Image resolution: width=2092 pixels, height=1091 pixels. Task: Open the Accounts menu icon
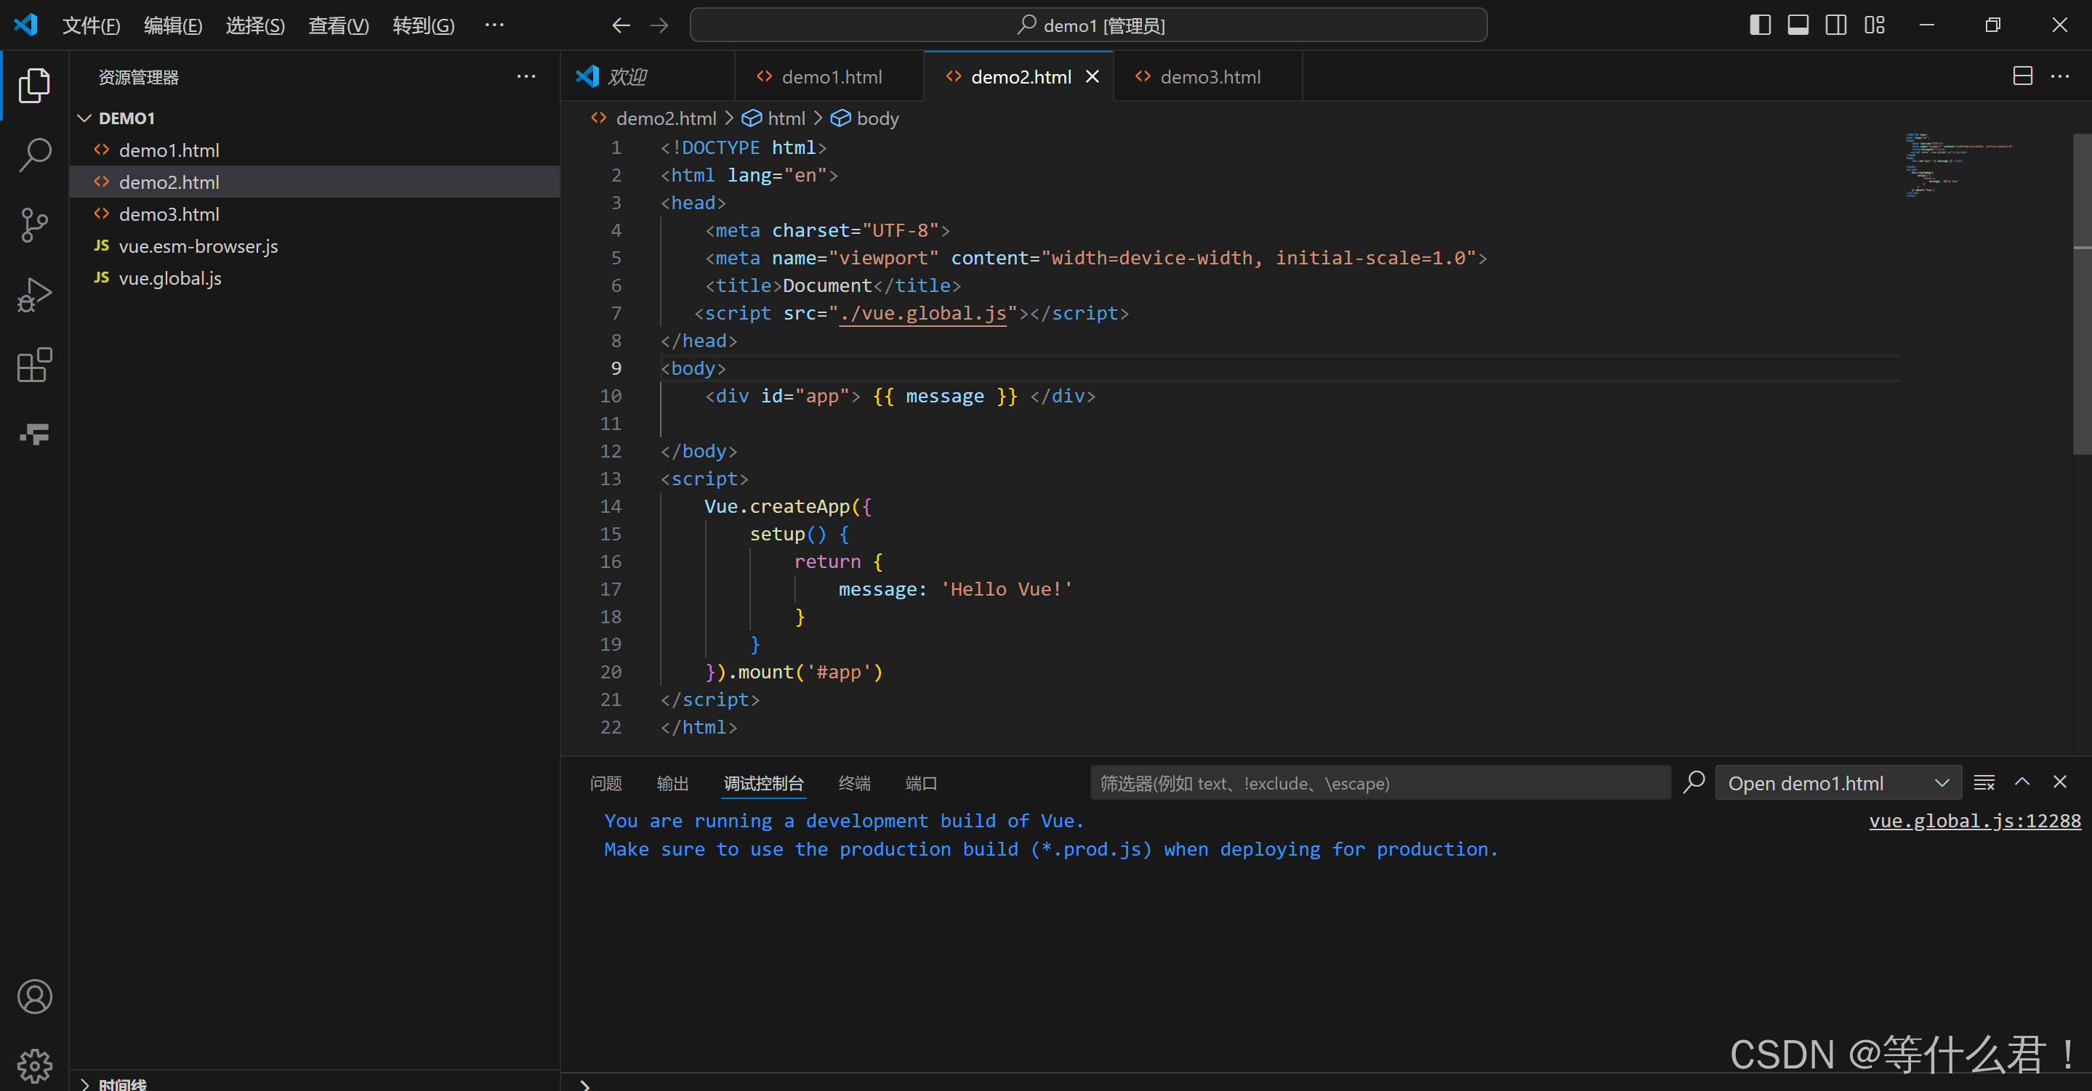(34, 997)
